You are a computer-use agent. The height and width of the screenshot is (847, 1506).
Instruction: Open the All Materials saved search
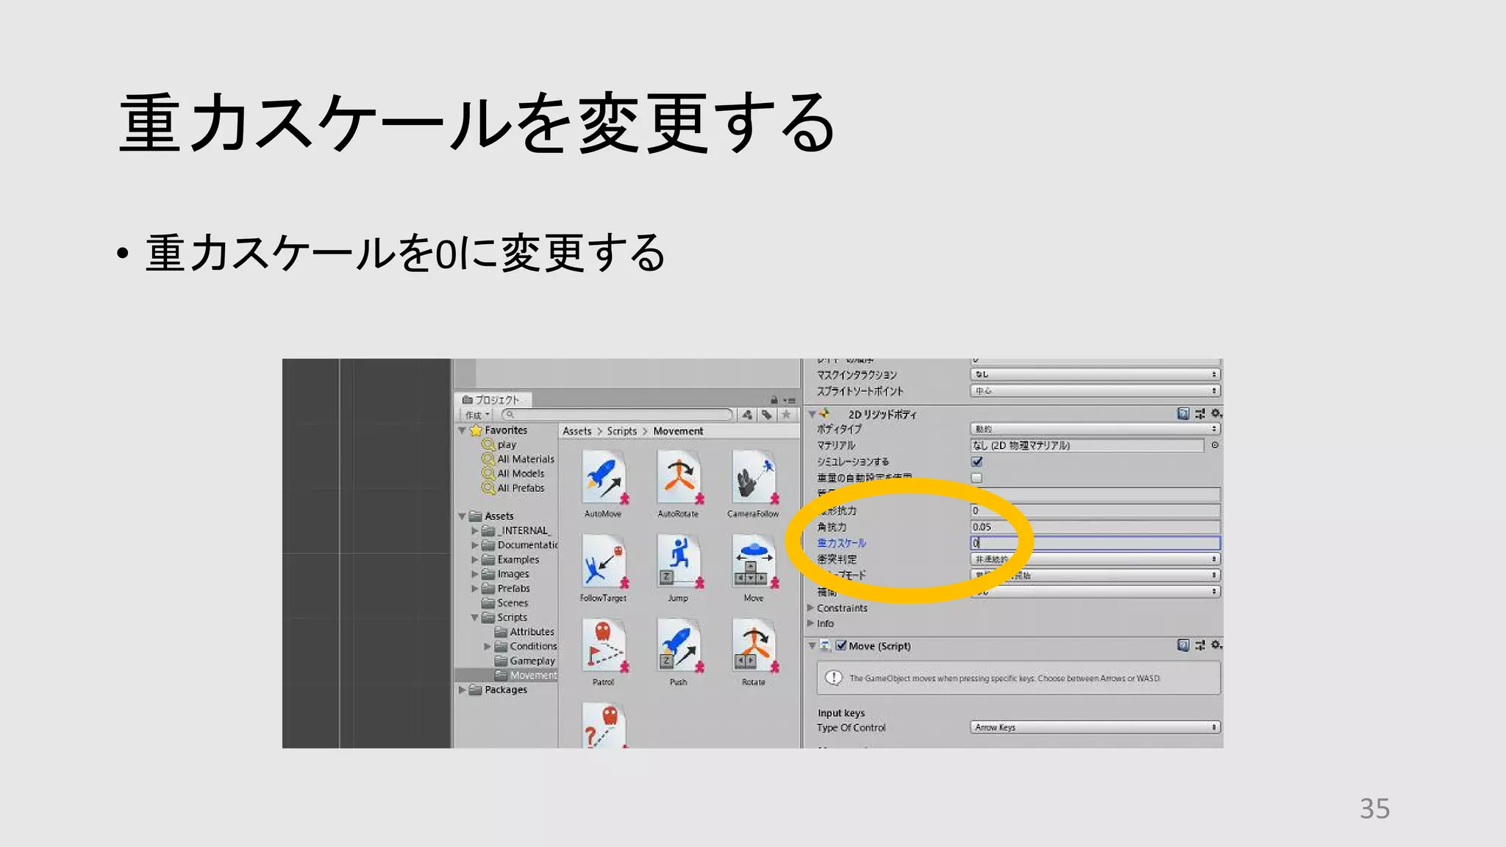[518, 459]
